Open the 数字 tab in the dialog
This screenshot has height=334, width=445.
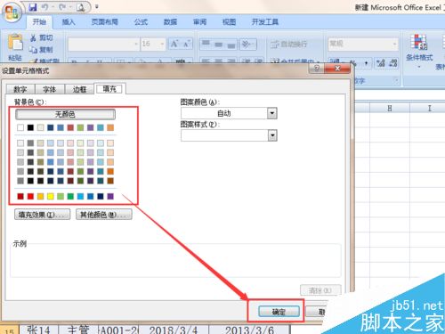coord(20,89)
